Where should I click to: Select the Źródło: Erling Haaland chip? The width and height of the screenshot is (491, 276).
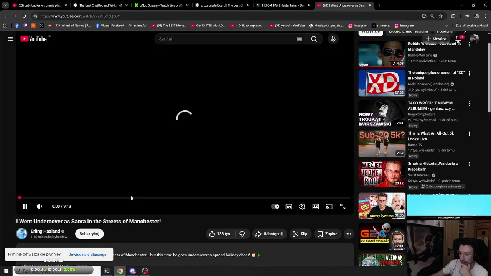(x=408, y=31)
